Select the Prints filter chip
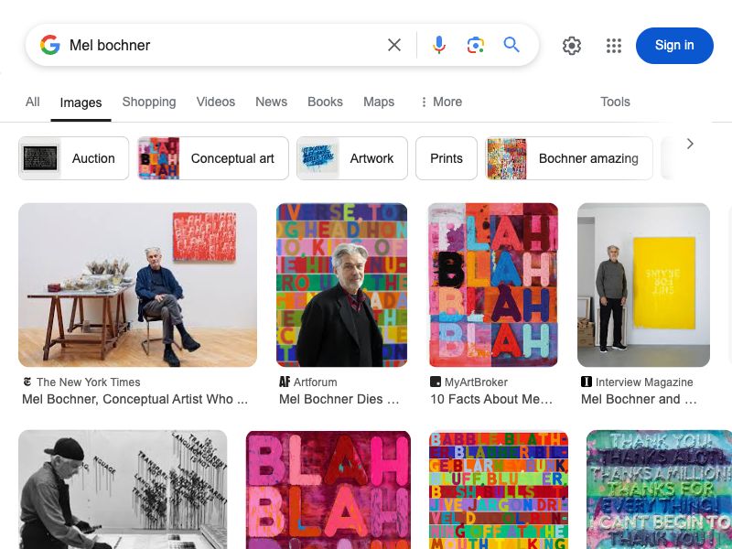Screen dimensions: 732x549 click(447, 158)
